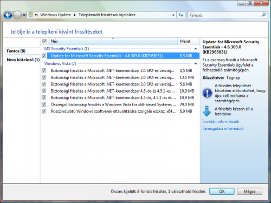271x203 pixels.
Task: Select the .NET-keretrendszer 3.0 SP2 row
Action: (123, 84)
